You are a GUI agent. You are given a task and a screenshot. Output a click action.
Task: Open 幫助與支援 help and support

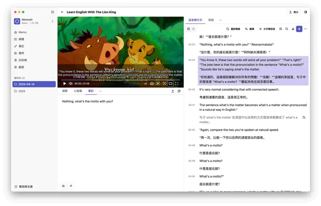[x=24, y=187]
